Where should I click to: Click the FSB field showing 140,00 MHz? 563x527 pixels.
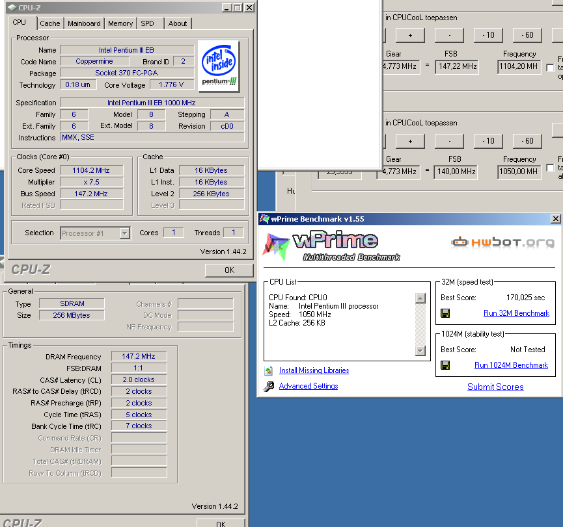(x=456, y=172)
